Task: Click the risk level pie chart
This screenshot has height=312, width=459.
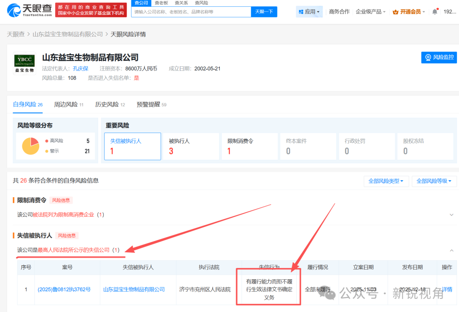Action: tap(31, 146)
